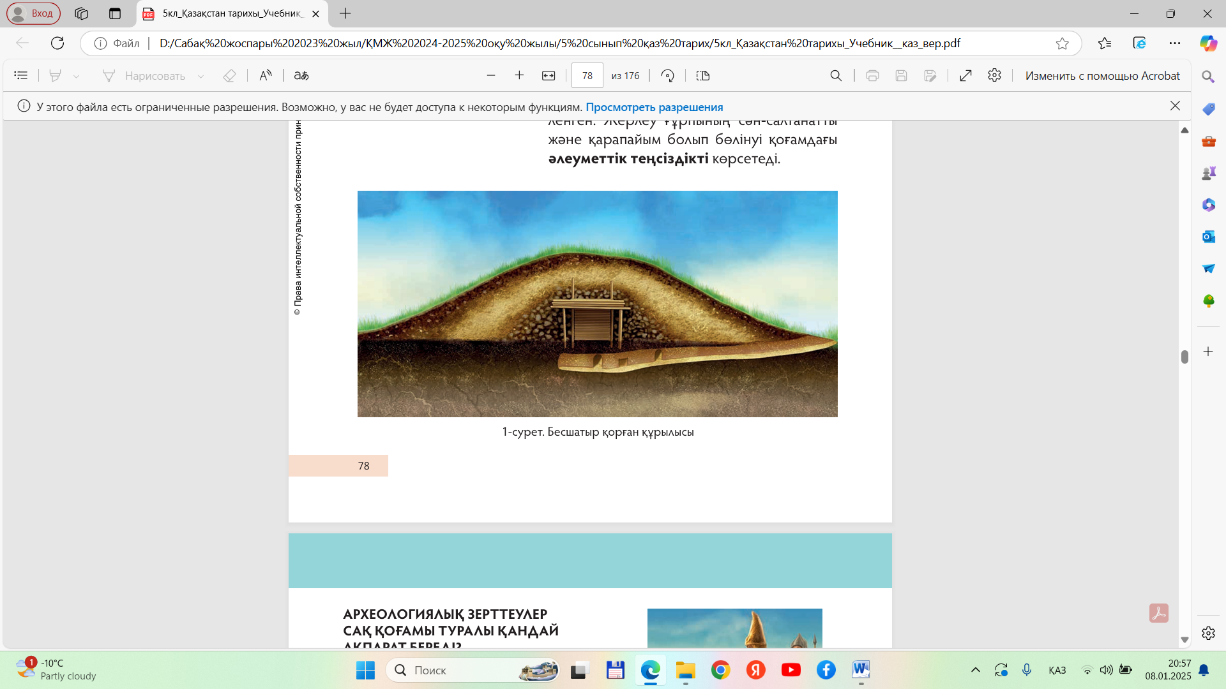Open a new browser tab

345,13
